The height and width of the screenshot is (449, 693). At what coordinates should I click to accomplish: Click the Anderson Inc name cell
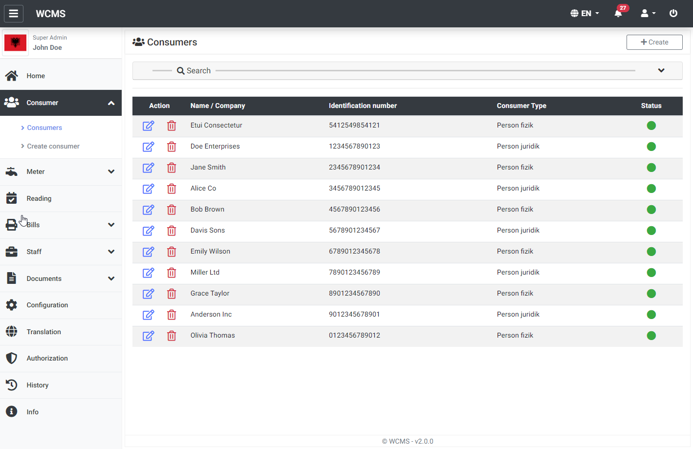pos(211,314)
